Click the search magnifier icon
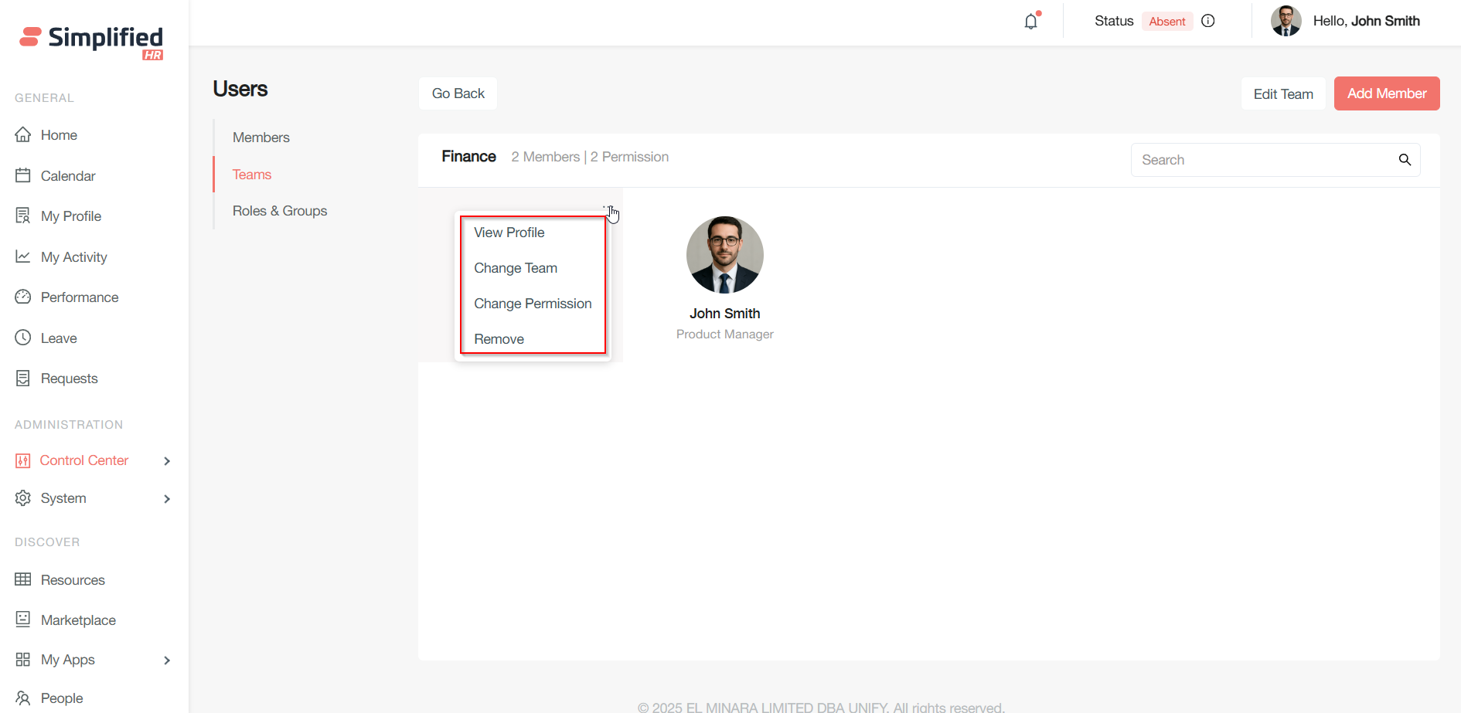 pos(1405,160)
